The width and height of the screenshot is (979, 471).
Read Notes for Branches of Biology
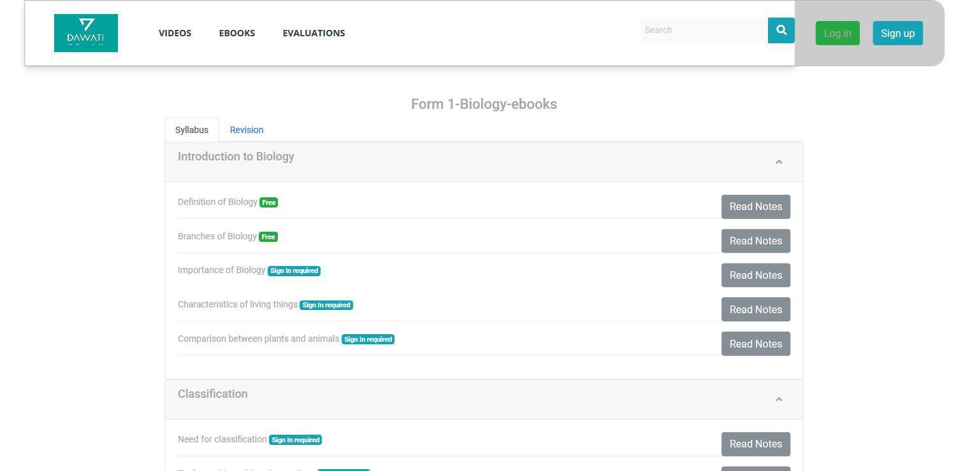[755, 241]
